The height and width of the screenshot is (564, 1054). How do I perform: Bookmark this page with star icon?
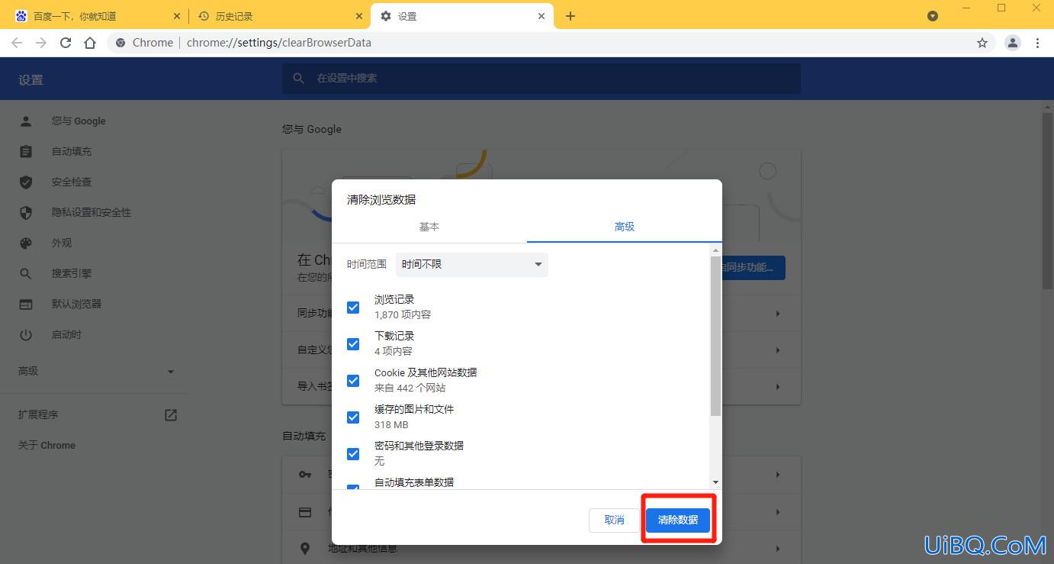pyautogui.click(x=982, y=43)
